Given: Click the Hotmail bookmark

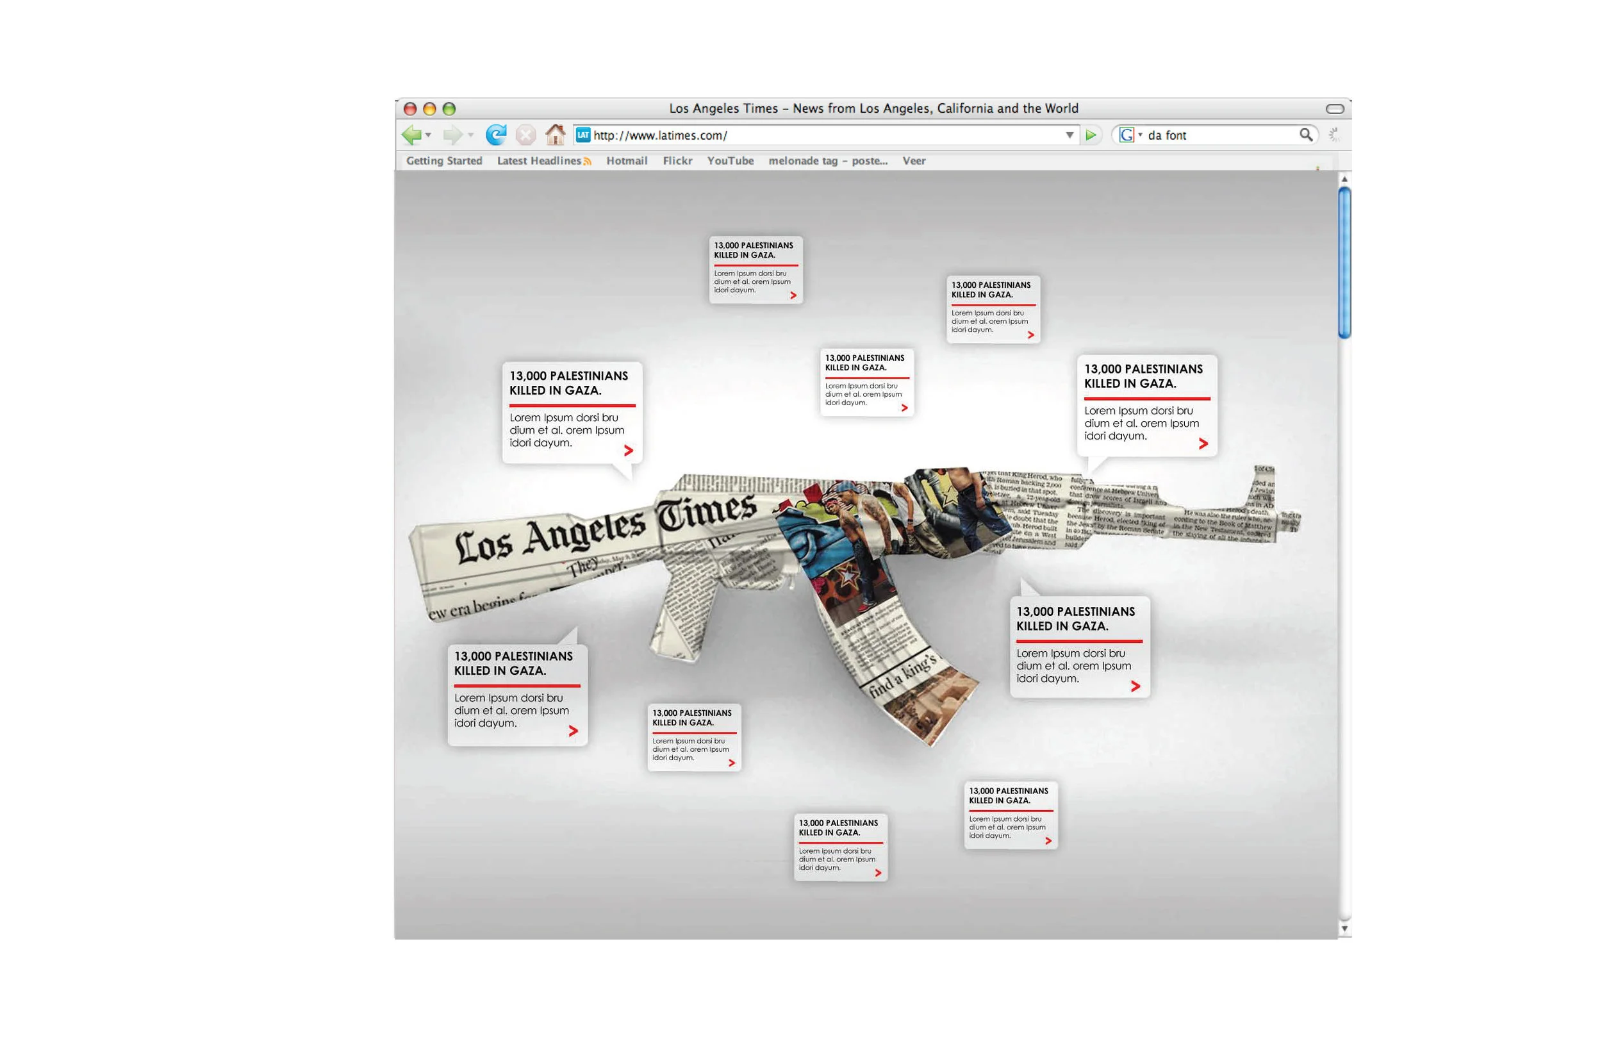Looking at the screenshot, I should coord(627,161).
